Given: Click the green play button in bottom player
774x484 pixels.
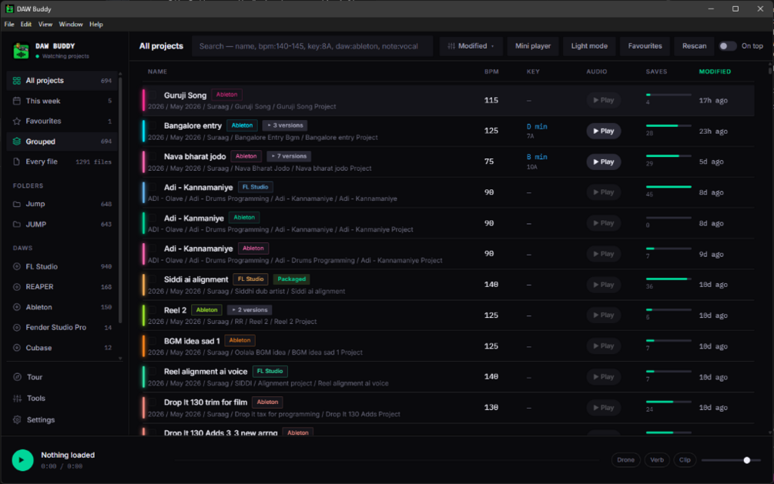Looking at the screenshot, I should pyautogui.click(x=22, y=460).
